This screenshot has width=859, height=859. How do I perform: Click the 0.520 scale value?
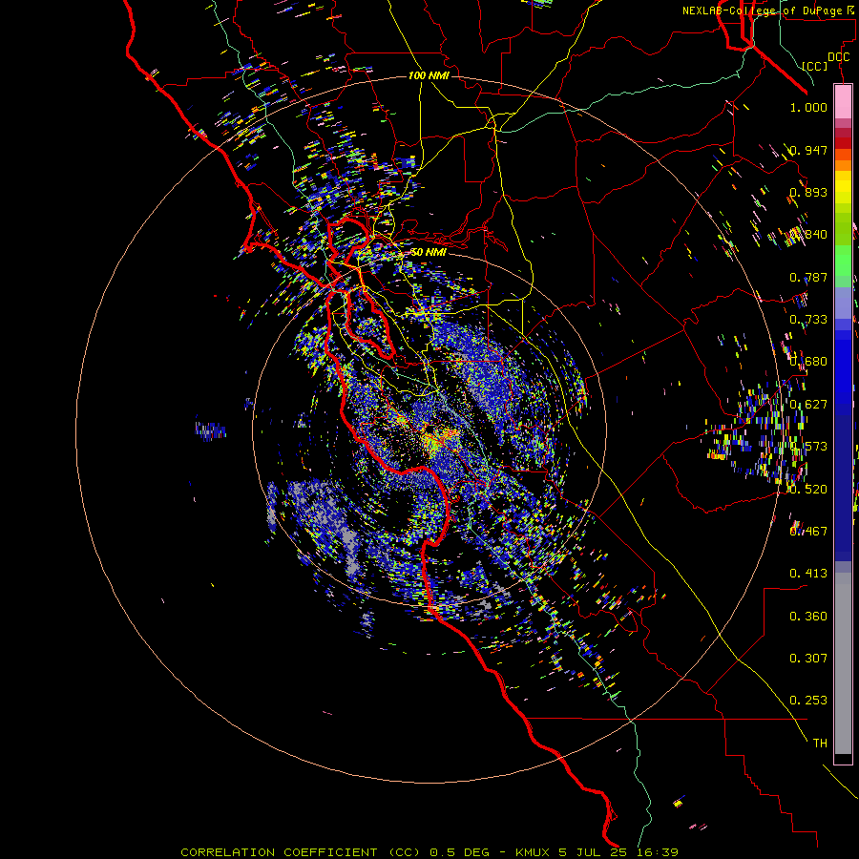[x=808, y=489]
